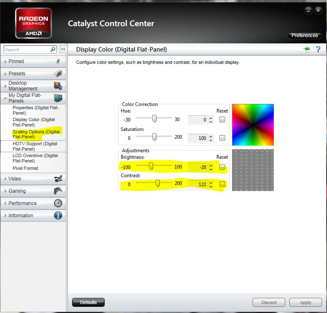Click the gray line pattern preview
Screen dimensions: 327x313
click(253, 170)
